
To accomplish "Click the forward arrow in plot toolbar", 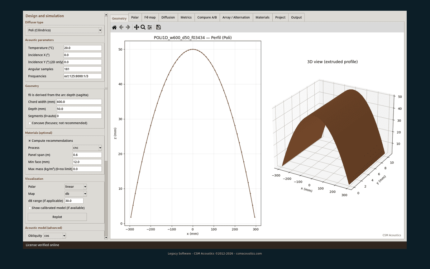I will tap(128, 27).
